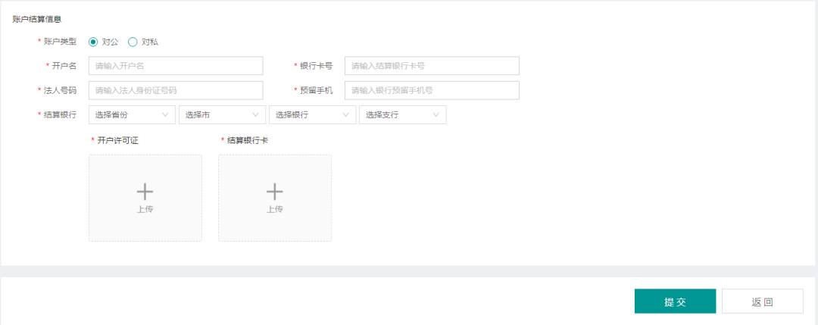Select the 对公 account type radio
Screen dimensions: 818x325
click(x=93, y=42)
